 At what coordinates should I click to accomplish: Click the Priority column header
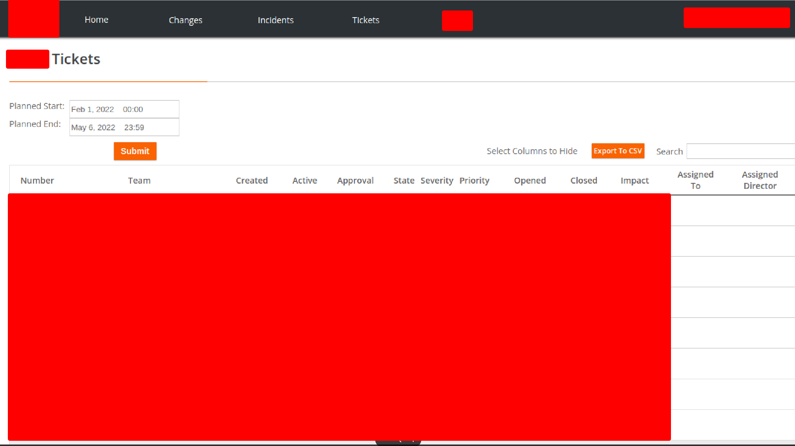[x=474, y=181]
